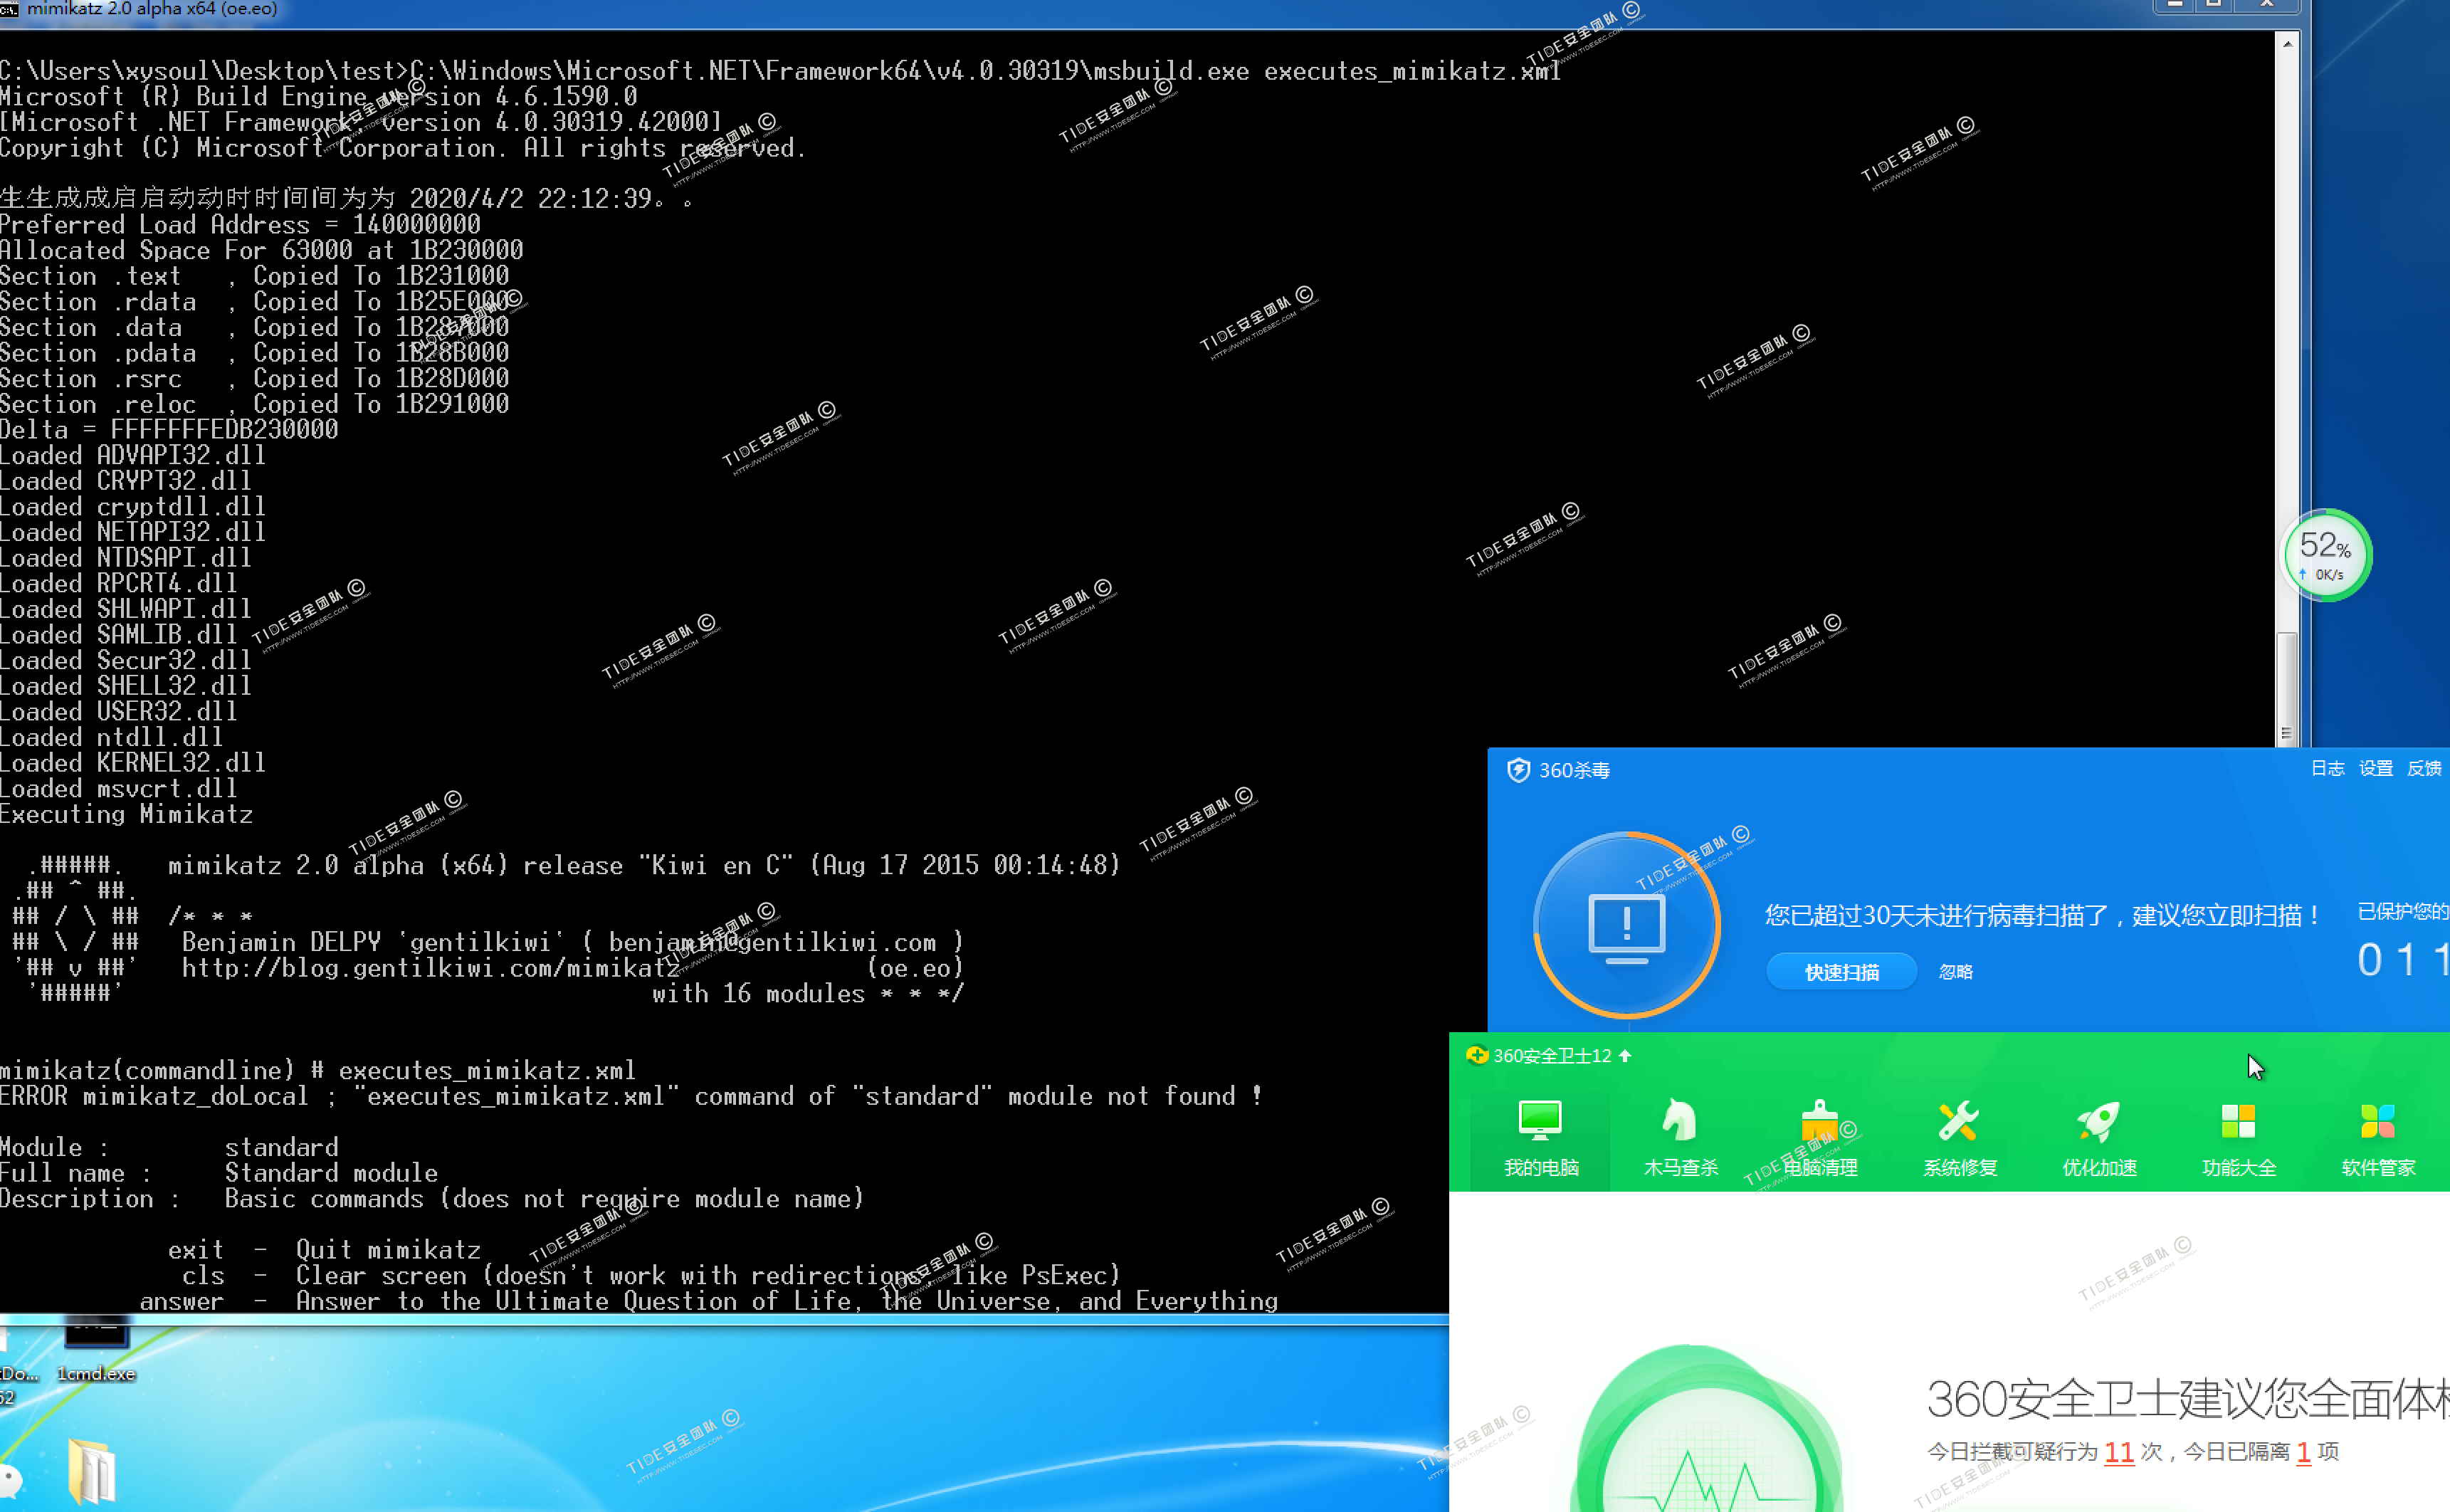Click console scrollbar up arrow
The width and height of the screenshot is (2450, 1512).
2286,44
